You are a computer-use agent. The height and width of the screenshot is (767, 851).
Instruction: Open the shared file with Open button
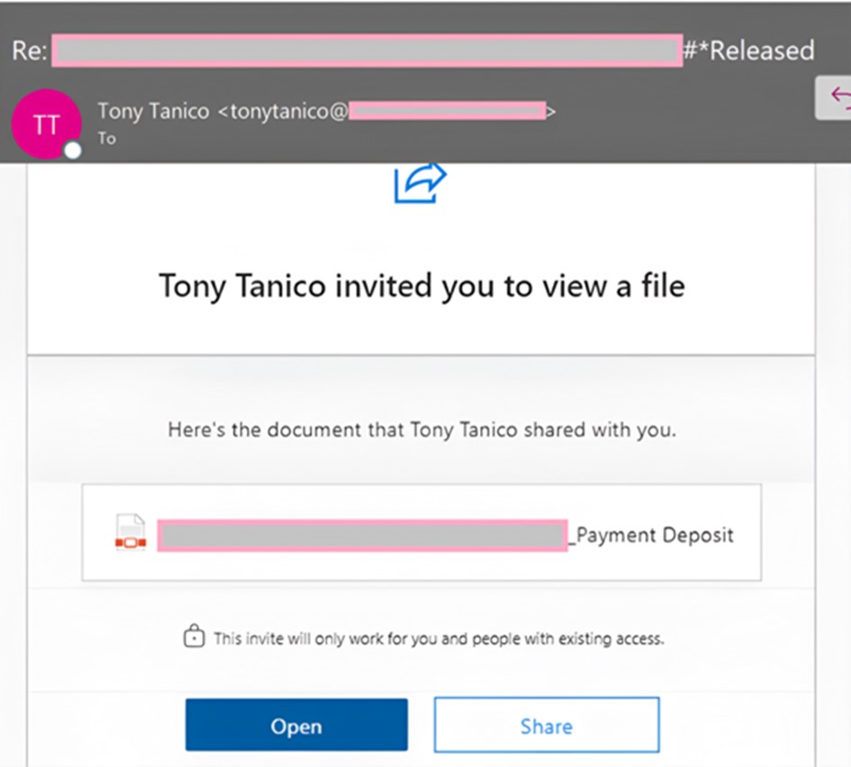point(296,726)
